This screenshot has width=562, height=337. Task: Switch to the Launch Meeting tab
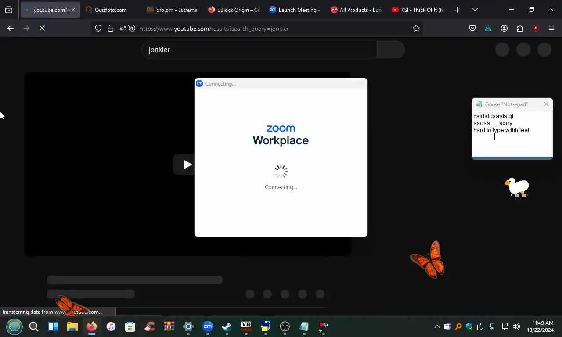(295, 10)
